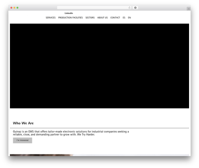Viewport: 199px width, 168px height.
Task: Open the SECTORS menu item
Action: coord(90,17)
